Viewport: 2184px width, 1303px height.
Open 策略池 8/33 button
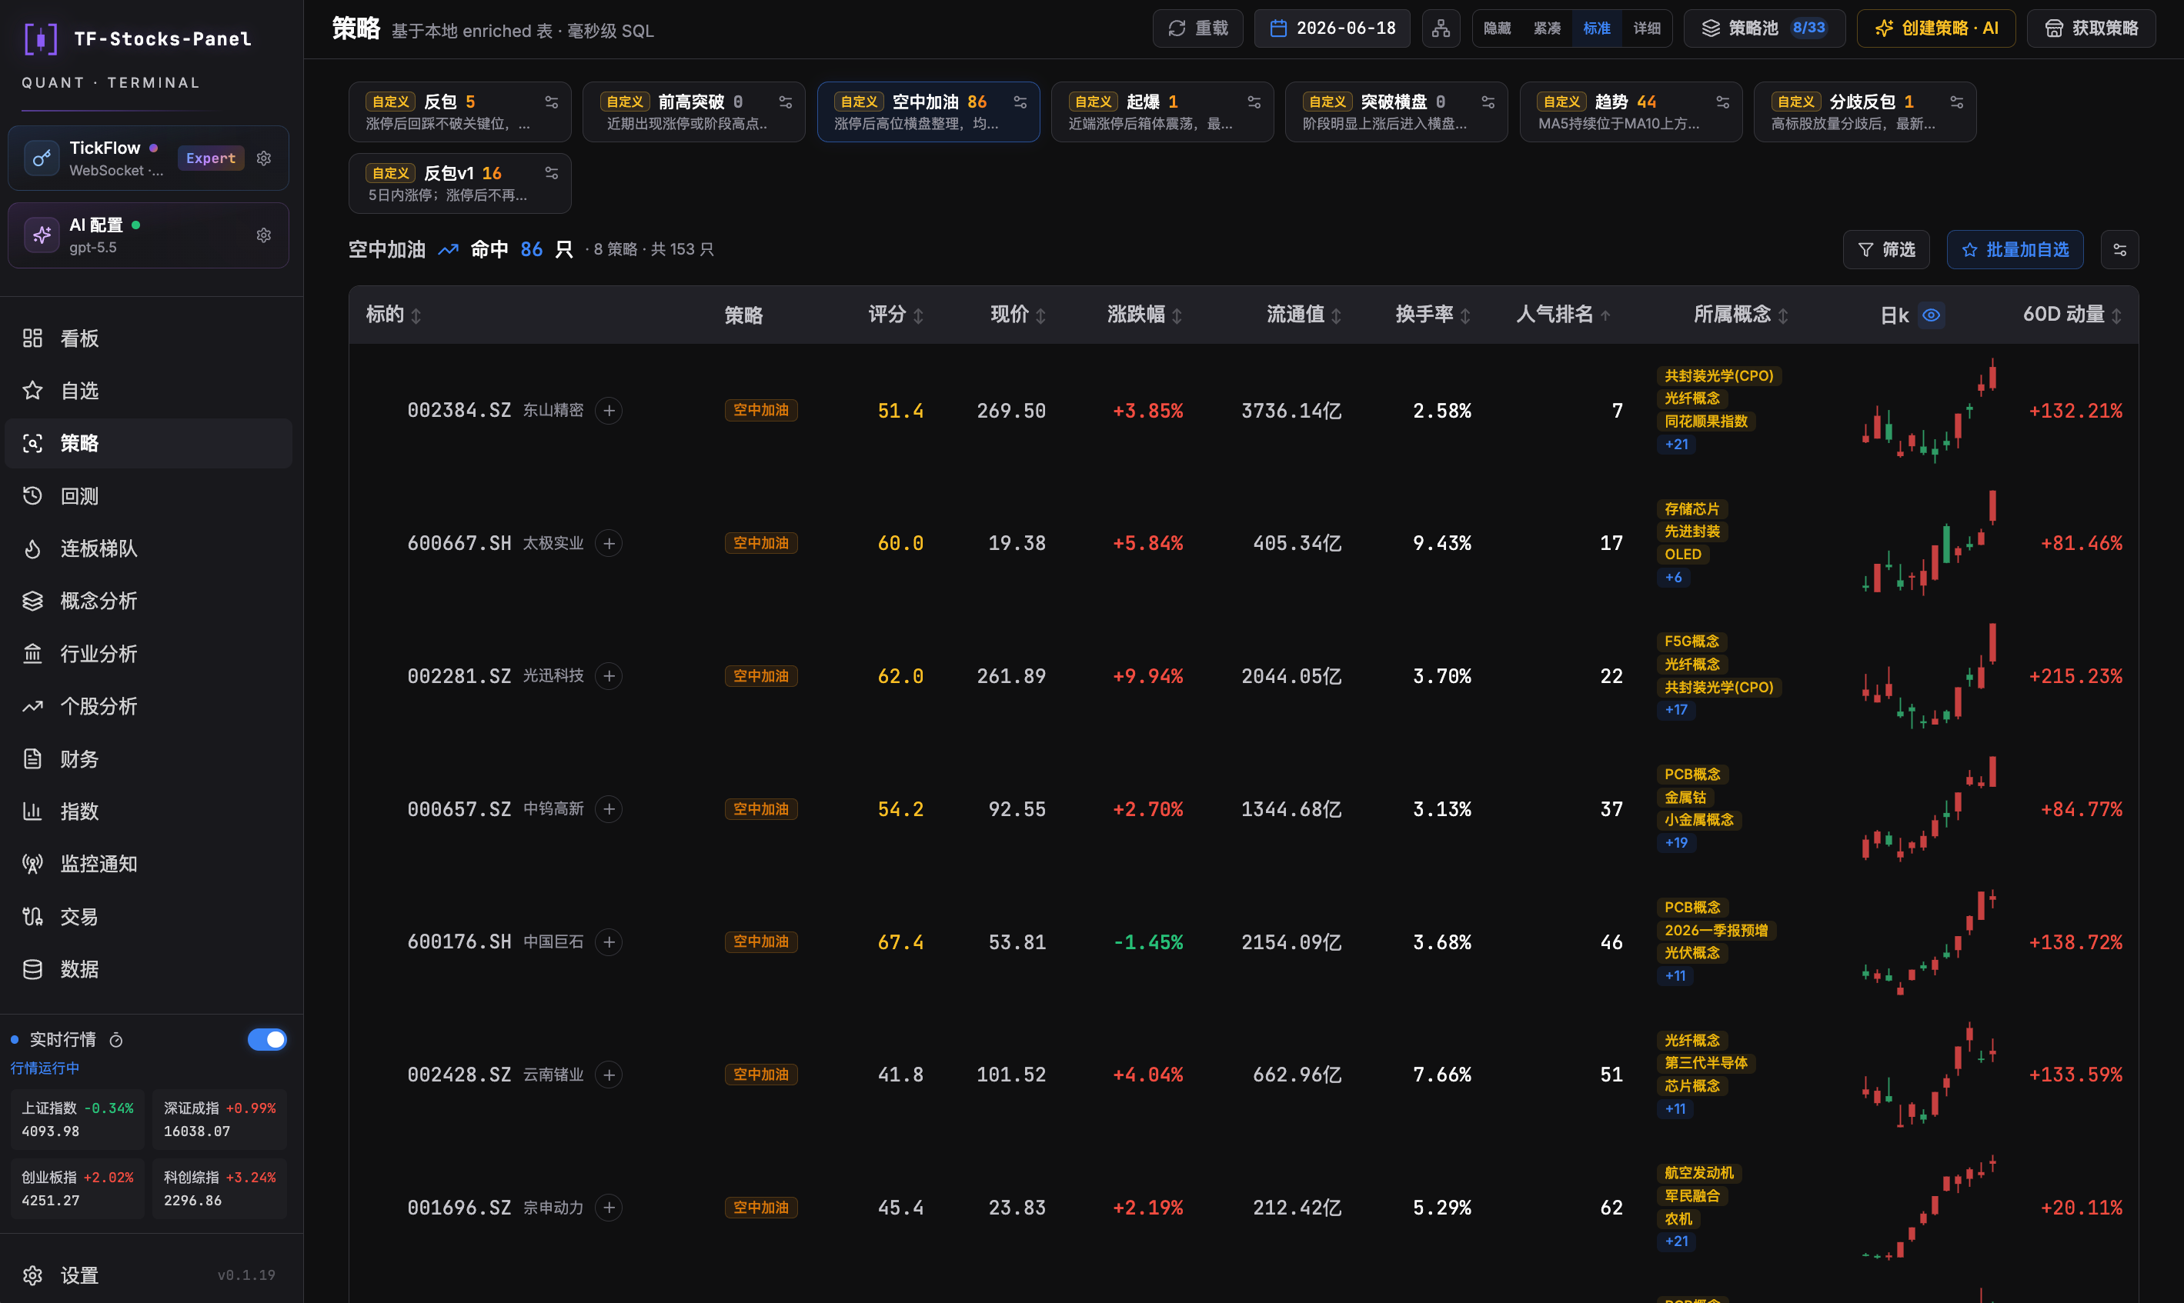[x=1765, y=28]
